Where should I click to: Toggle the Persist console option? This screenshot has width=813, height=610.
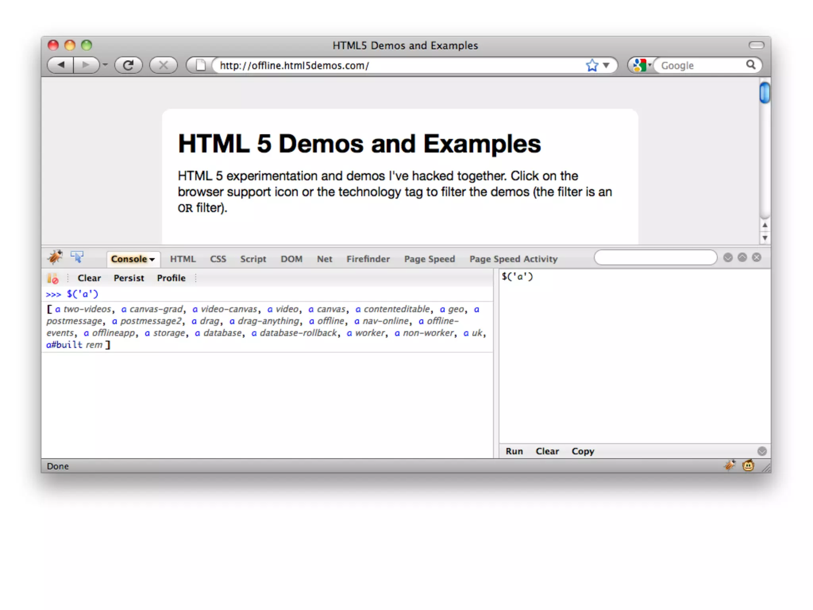pos(129,278)
